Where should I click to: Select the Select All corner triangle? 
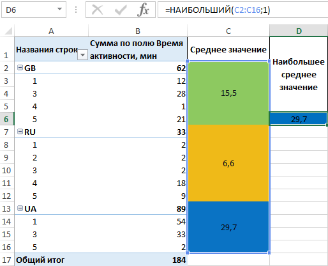point(8,31)
